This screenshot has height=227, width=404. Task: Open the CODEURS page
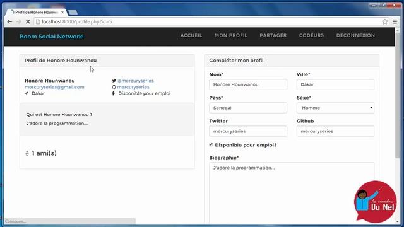[x=311, y=35]
